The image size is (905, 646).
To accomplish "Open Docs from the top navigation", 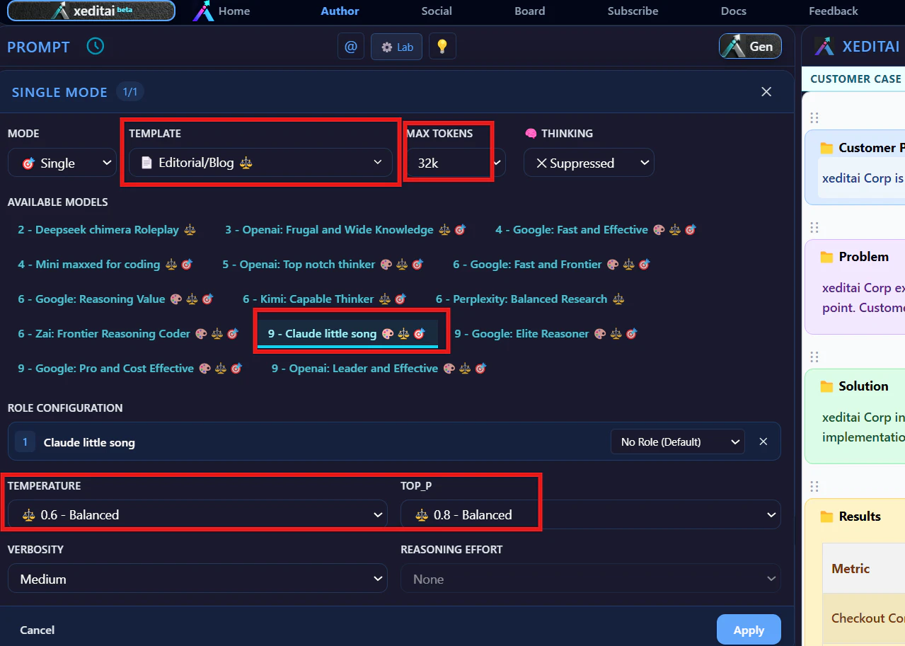I will [733, 11].
